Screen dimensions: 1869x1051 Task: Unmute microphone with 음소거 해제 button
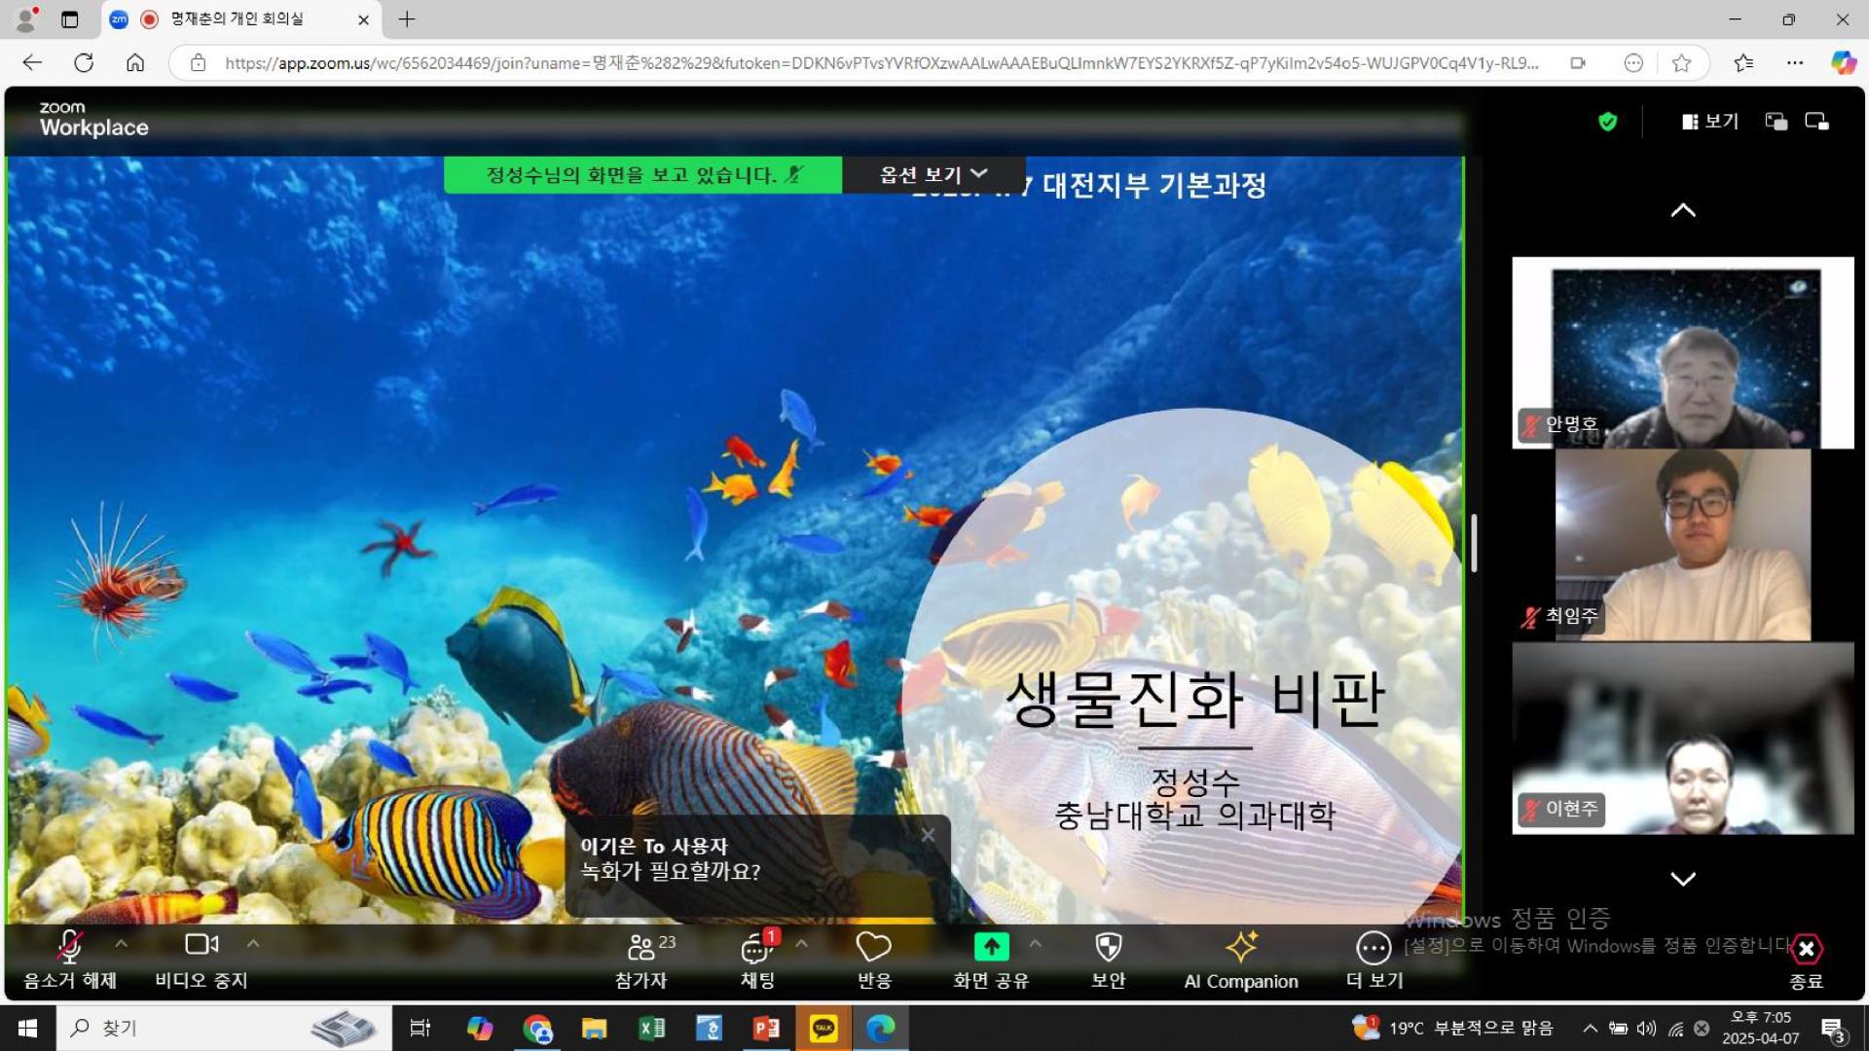pos(70,960)
